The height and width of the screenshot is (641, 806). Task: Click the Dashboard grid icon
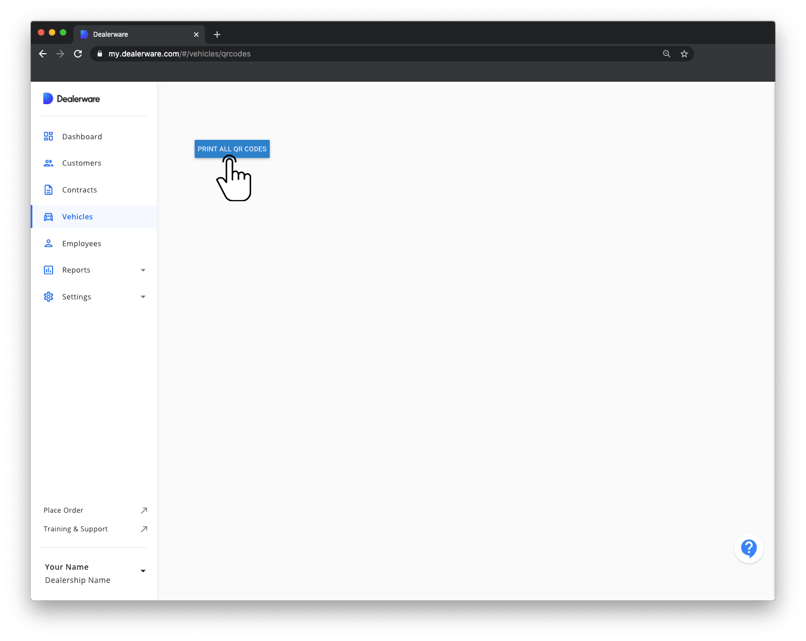coord(48,137)
